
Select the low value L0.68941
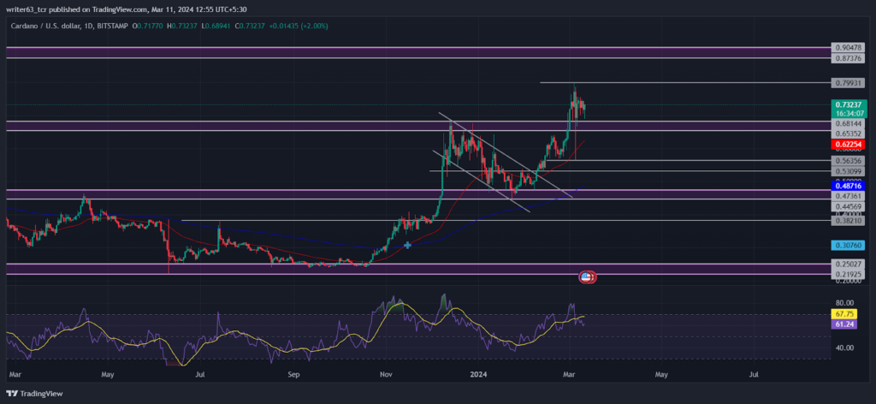(216, 27)
